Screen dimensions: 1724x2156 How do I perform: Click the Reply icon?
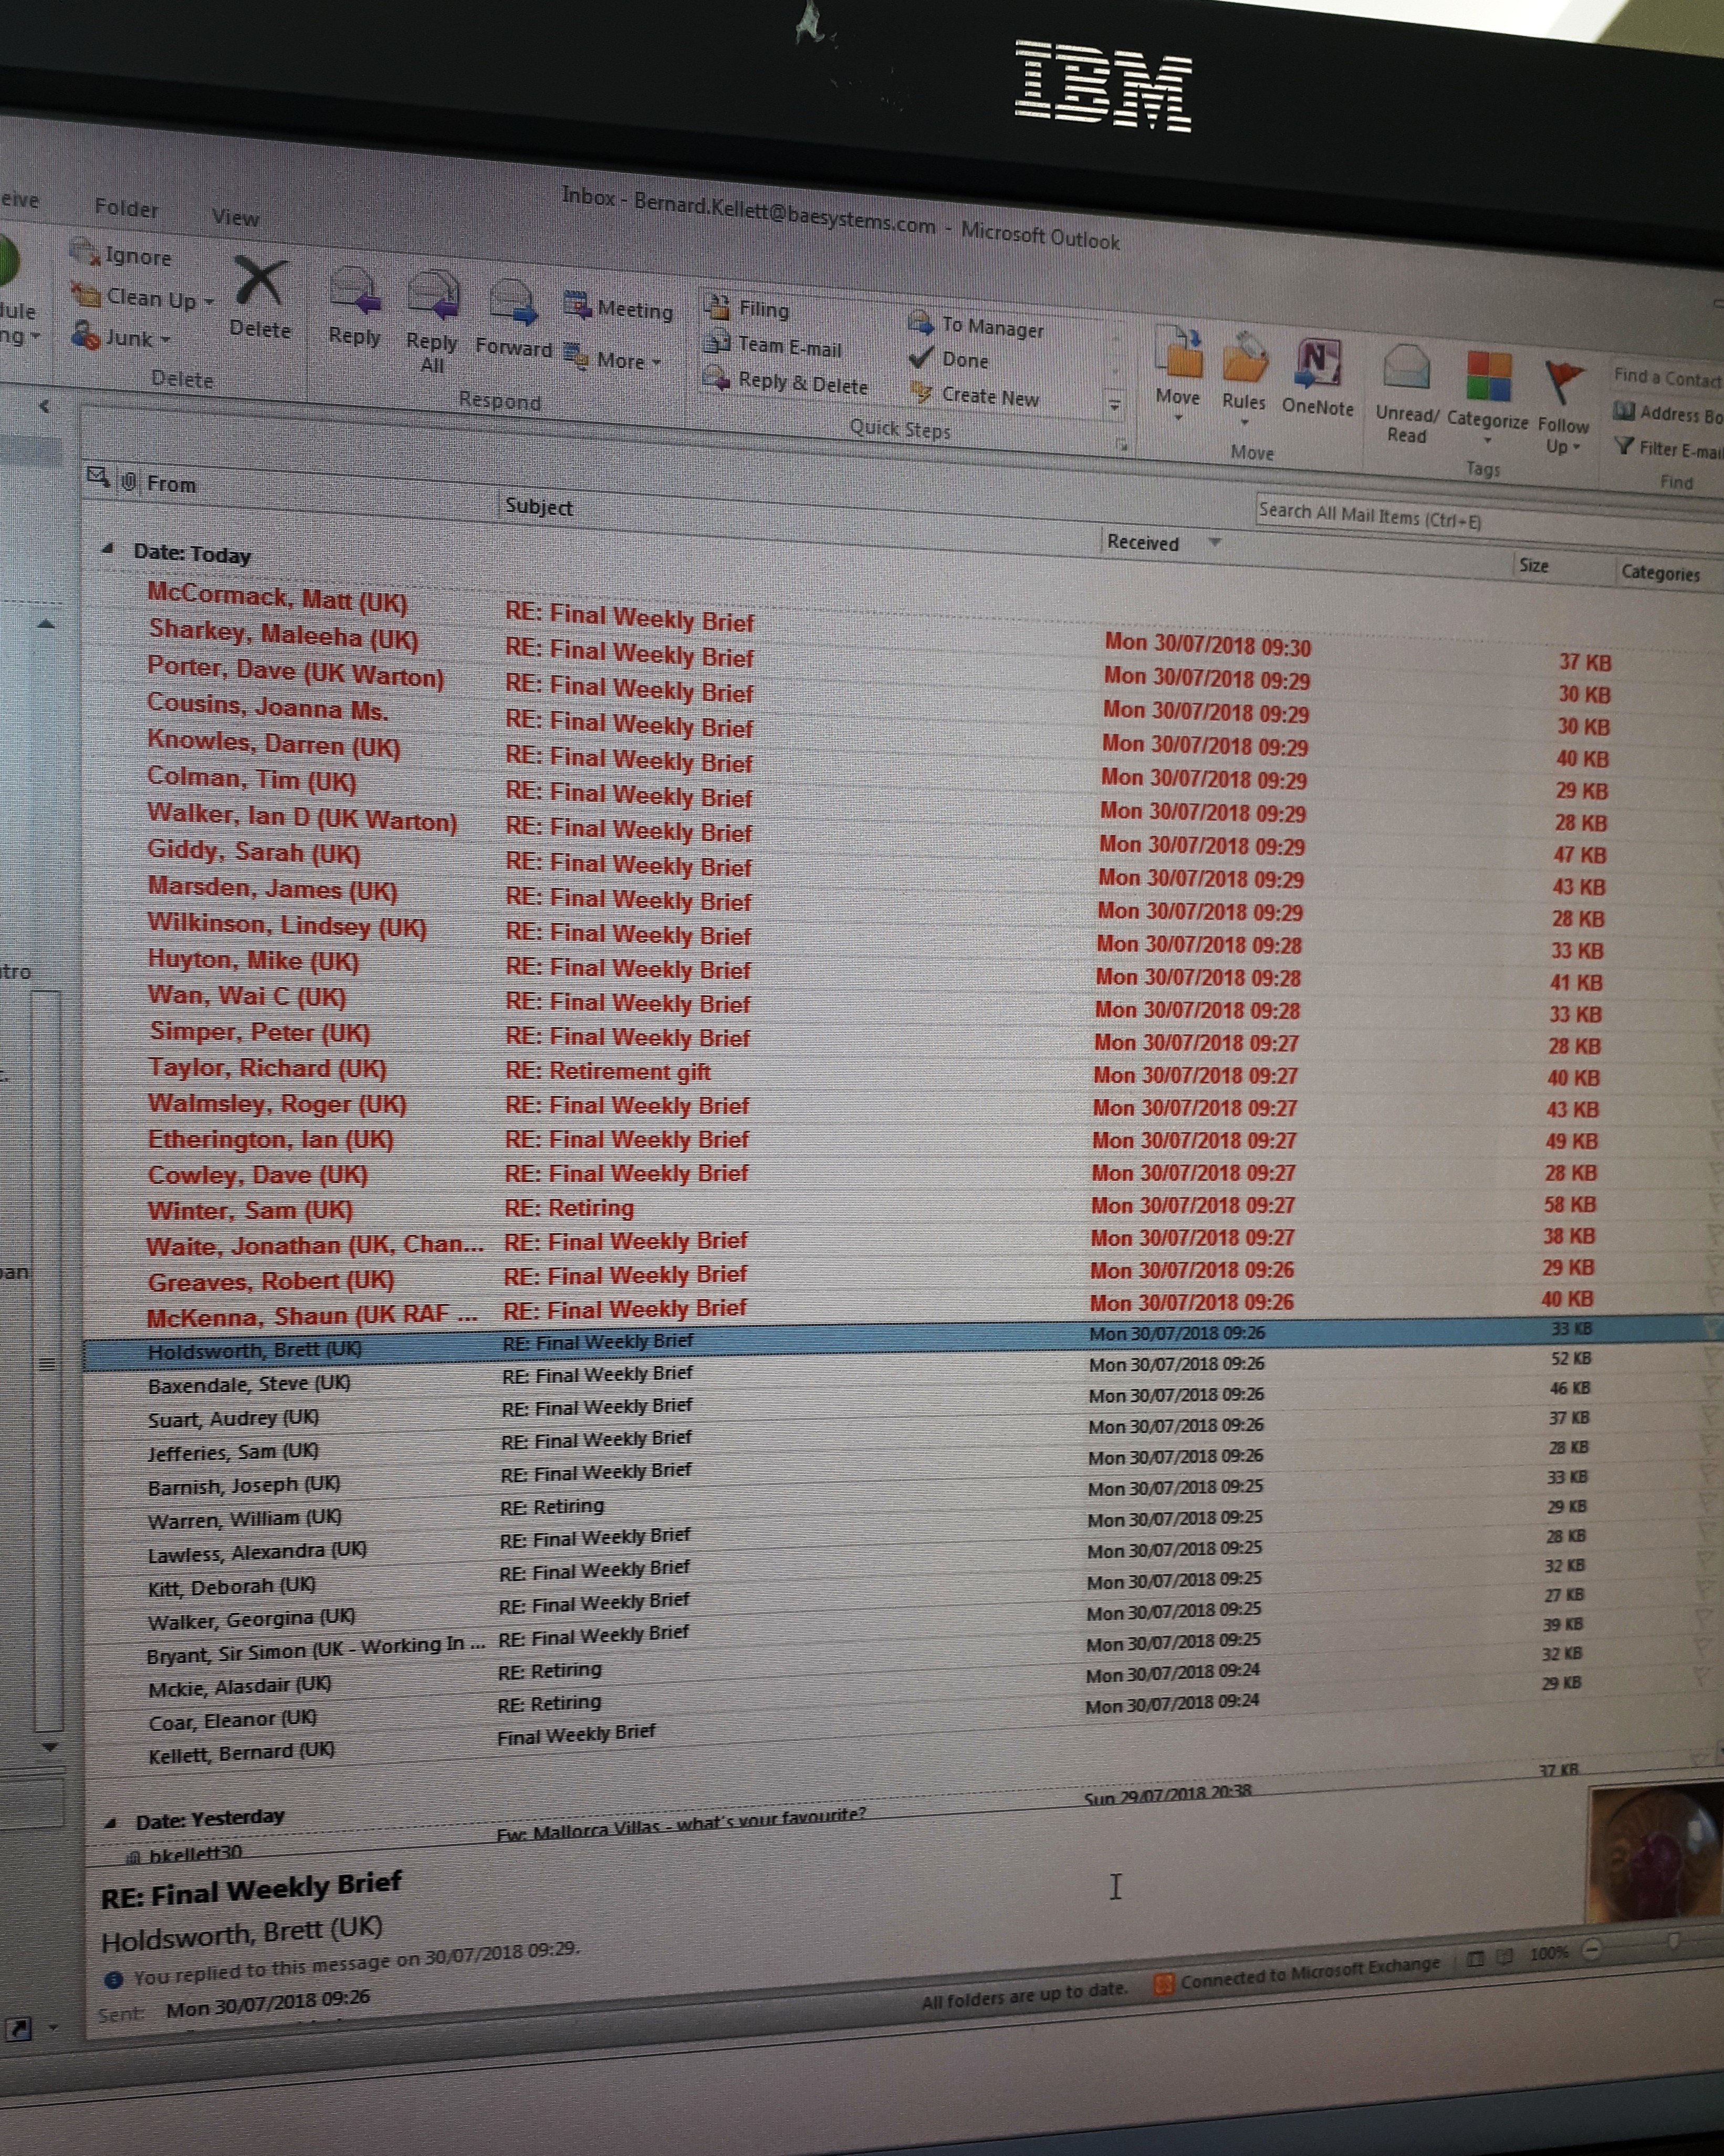tap(355, 292)
